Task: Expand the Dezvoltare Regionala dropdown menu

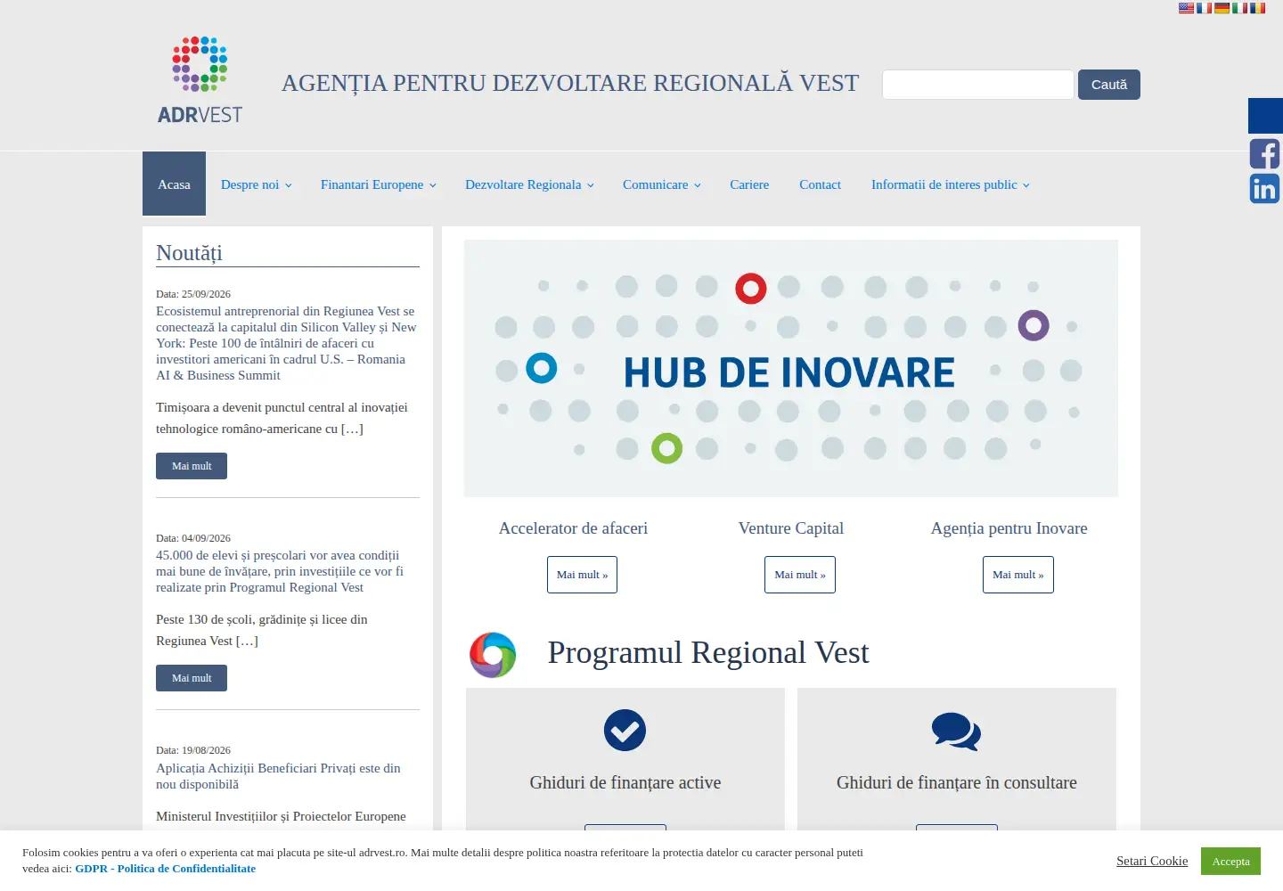Action: click(529, 184)
